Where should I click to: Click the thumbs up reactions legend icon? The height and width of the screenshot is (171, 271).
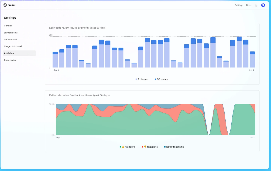[123, 147]
